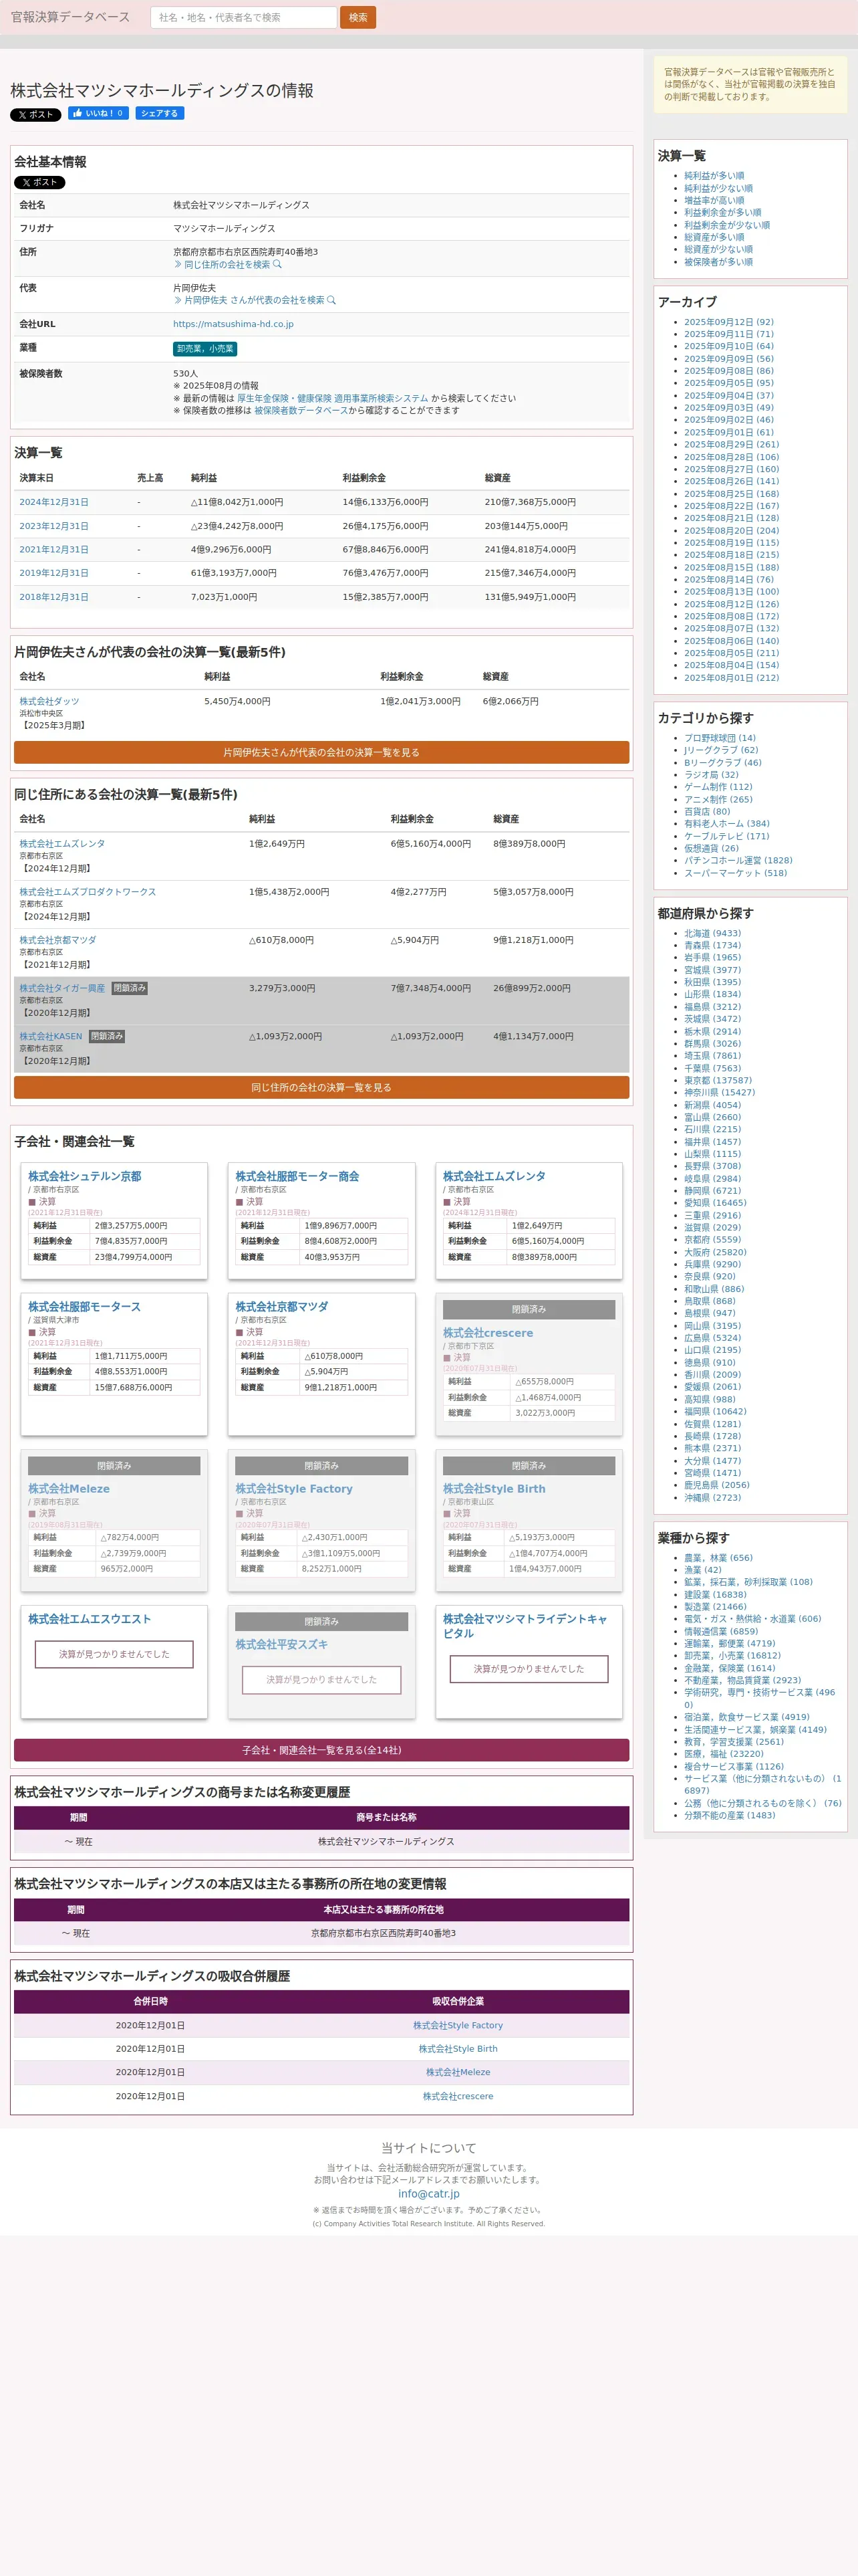The width and height of the screenshot is (858, 2576).
Task: Open 株式会社Meleze in the merger history table
Action: click(x=458, y=2072)
